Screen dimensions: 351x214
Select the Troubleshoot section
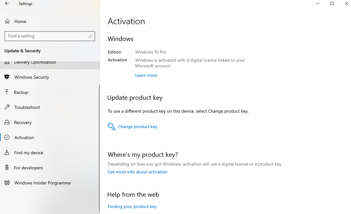click(50, 107)
